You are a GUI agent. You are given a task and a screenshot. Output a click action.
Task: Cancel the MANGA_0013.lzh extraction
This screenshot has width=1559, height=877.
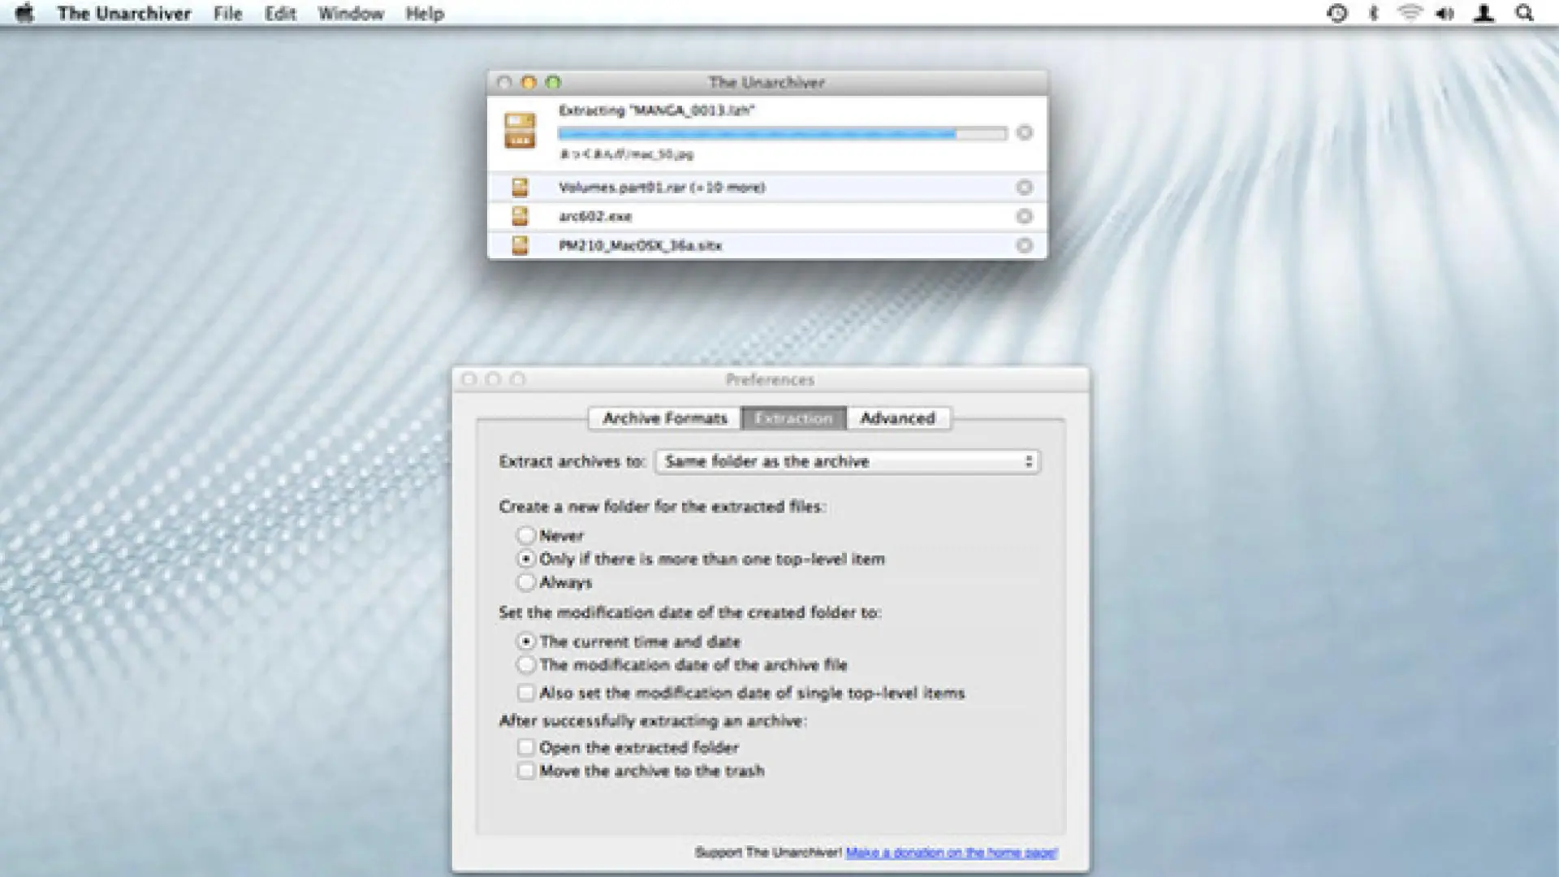(1024, 133)
